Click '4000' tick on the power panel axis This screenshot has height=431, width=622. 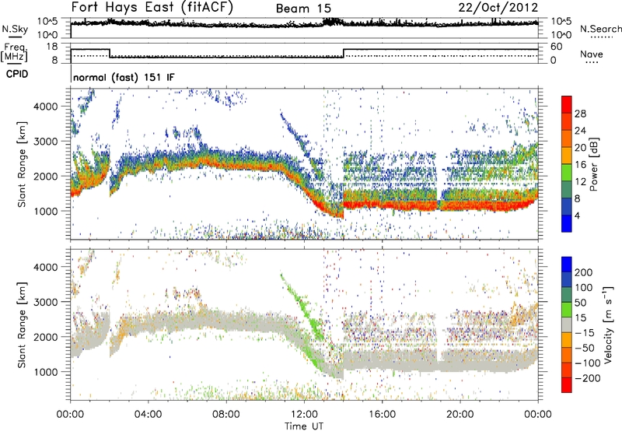point(45,107)
